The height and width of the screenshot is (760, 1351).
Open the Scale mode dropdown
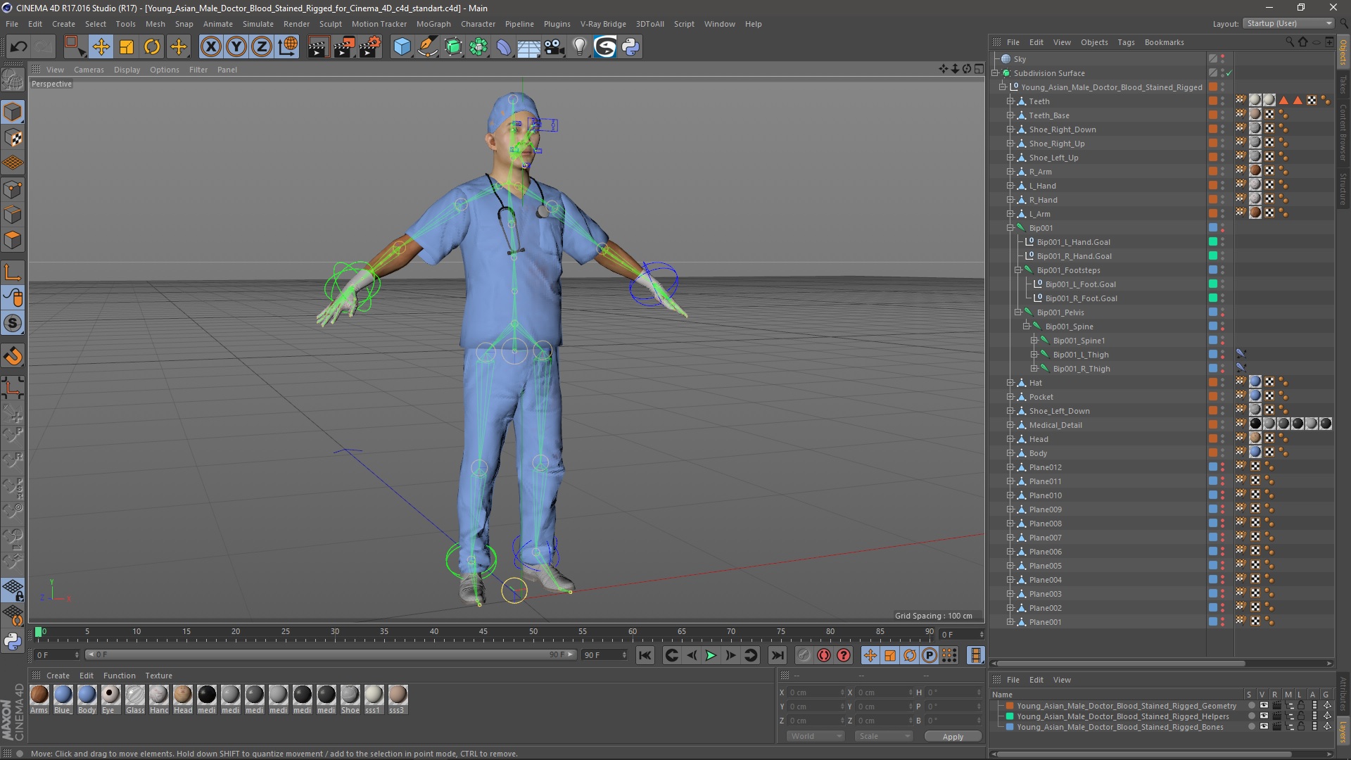883,736
